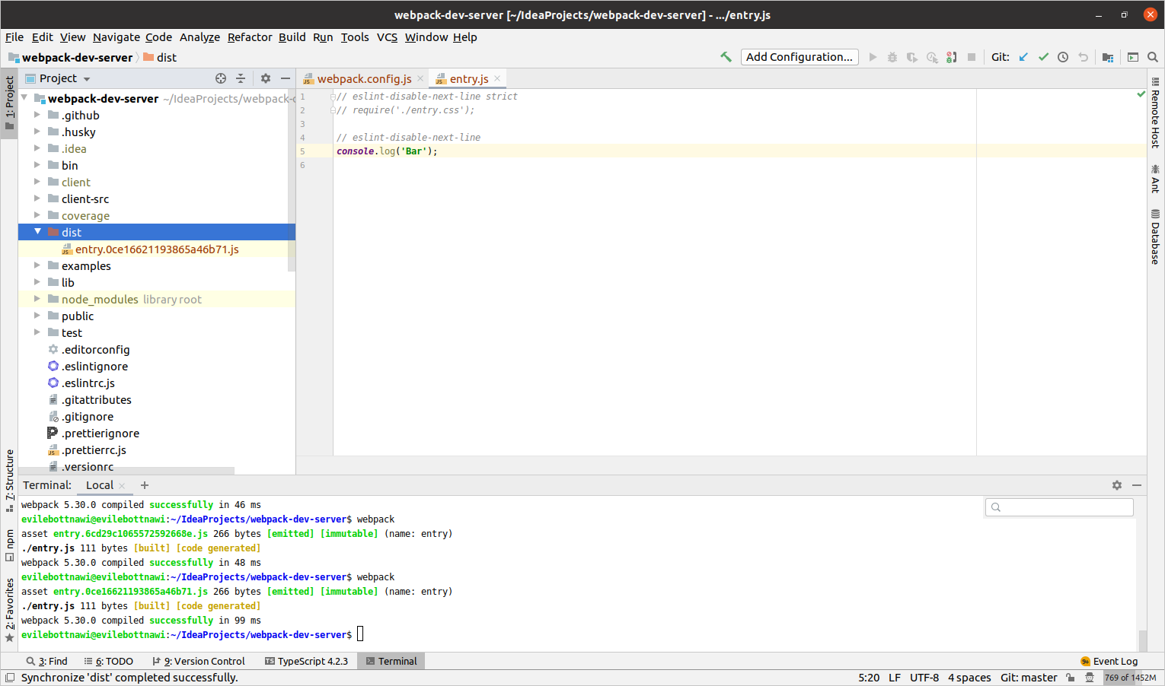Open the Refactor menu
Viewport: 1165px width, 686px height.
[250, 37]
